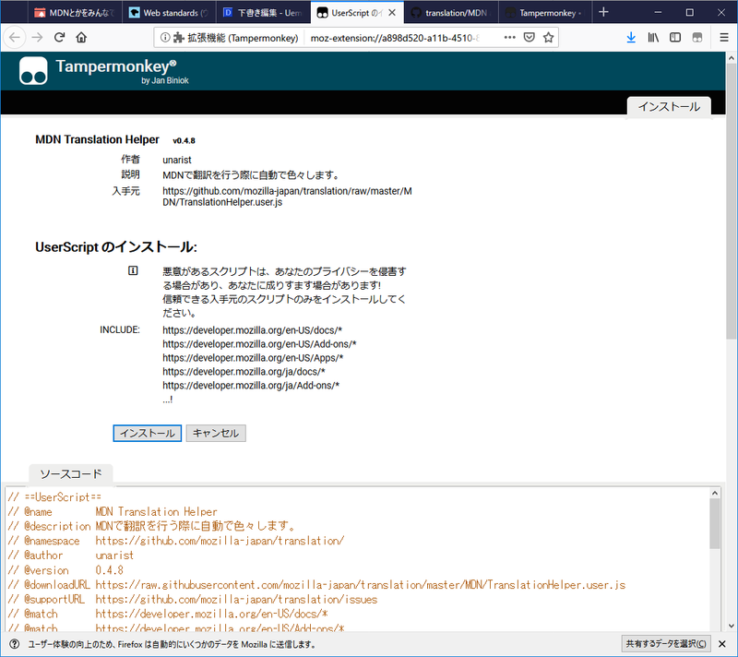The height and width of the screenshot is (657, 738).
Task: Click the Tampermonkey logo in header
Action: click(33, 71)
